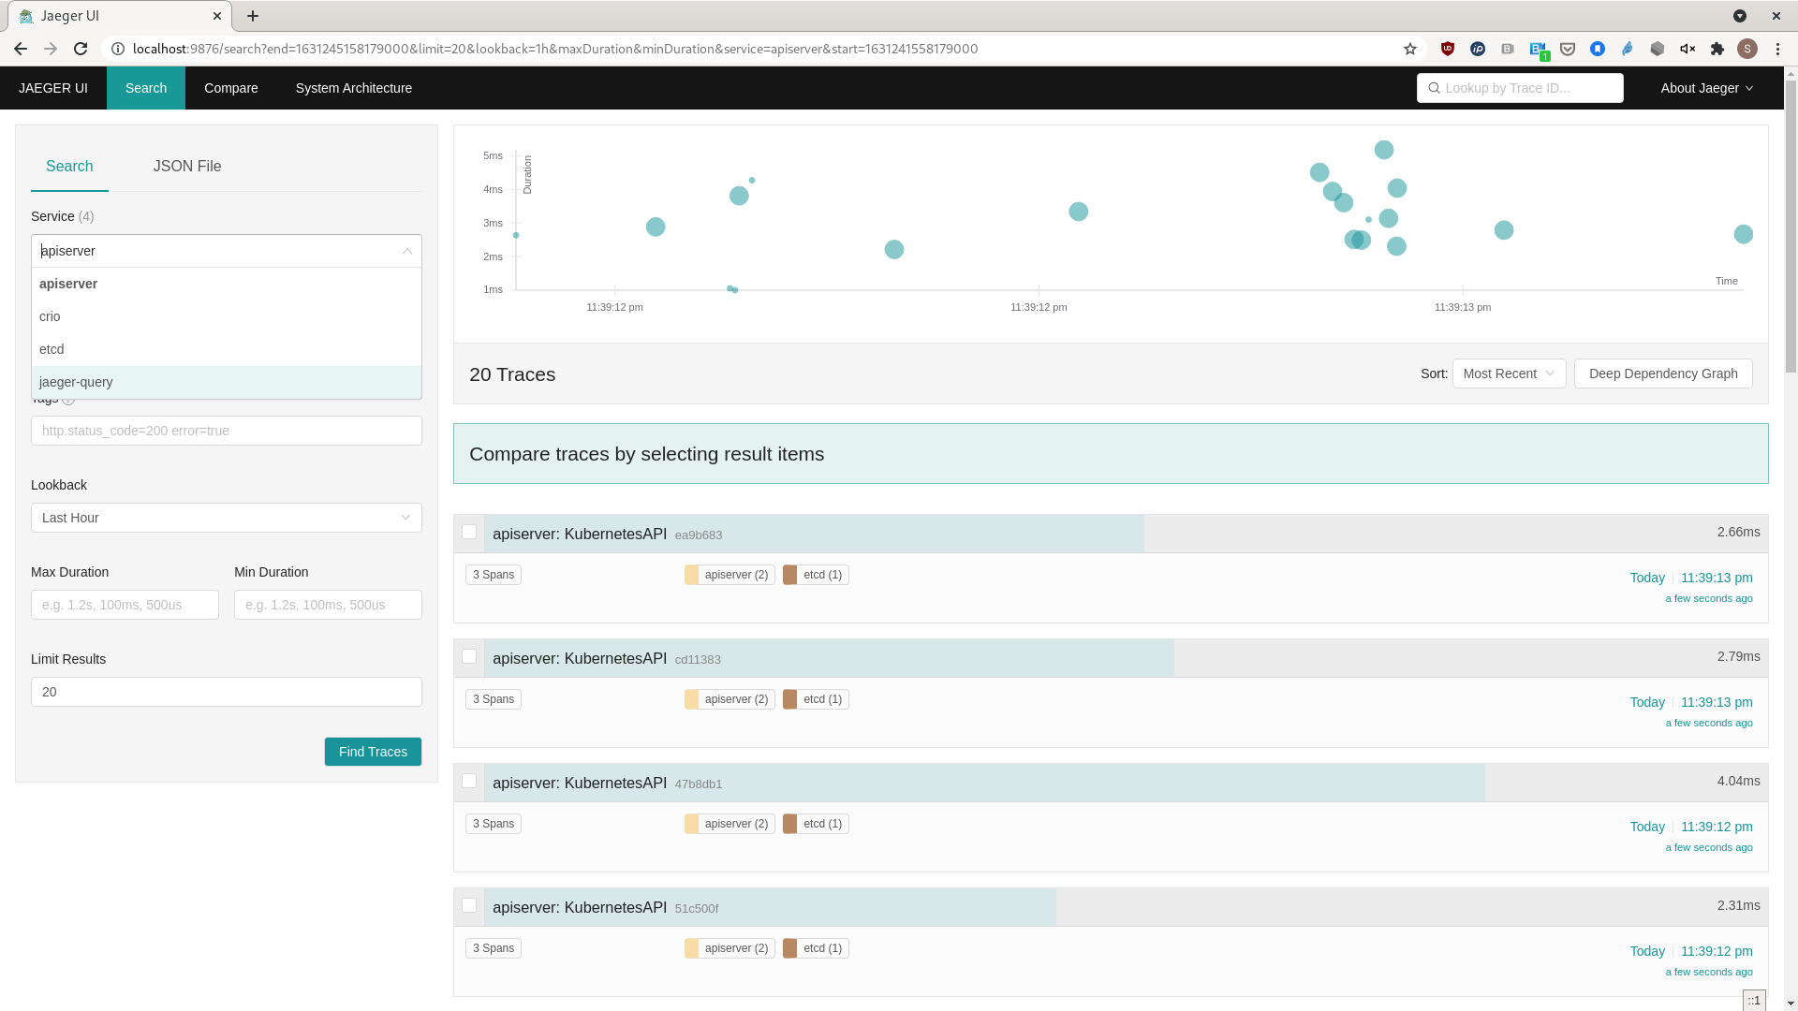This screenshot has width=1798, height=1011.
Task: Click the browser reload page icon
Action: click(81, 49)
